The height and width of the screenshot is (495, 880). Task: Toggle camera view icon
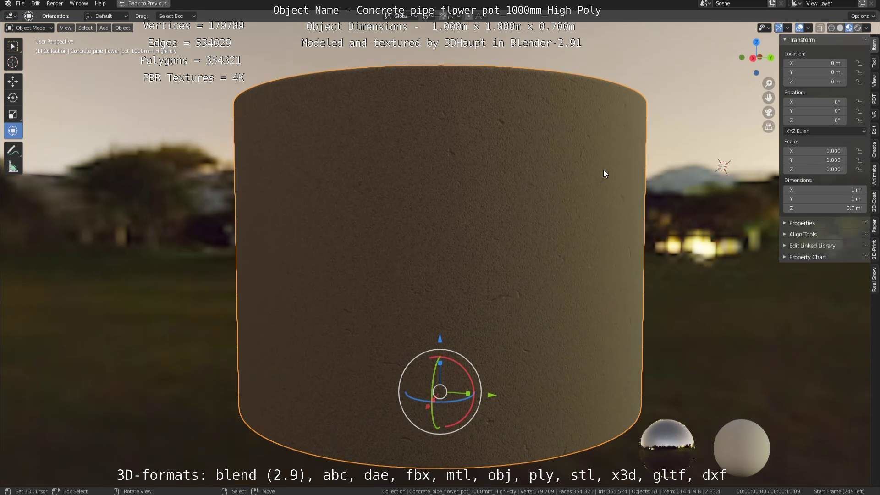coord(769,112)
